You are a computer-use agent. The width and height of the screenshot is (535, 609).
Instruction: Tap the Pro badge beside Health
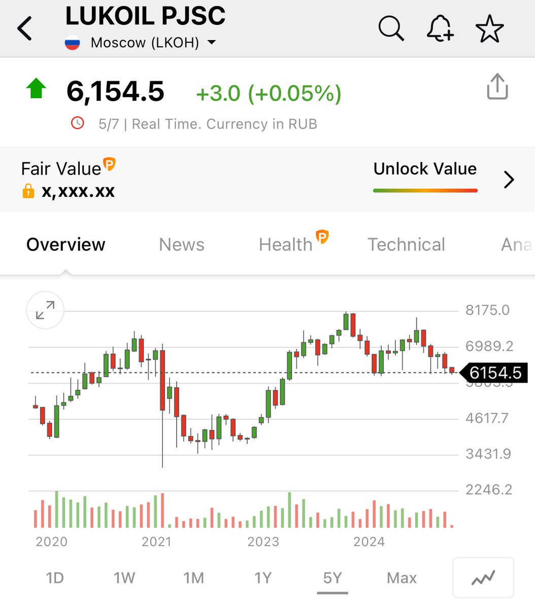[322, 236]
